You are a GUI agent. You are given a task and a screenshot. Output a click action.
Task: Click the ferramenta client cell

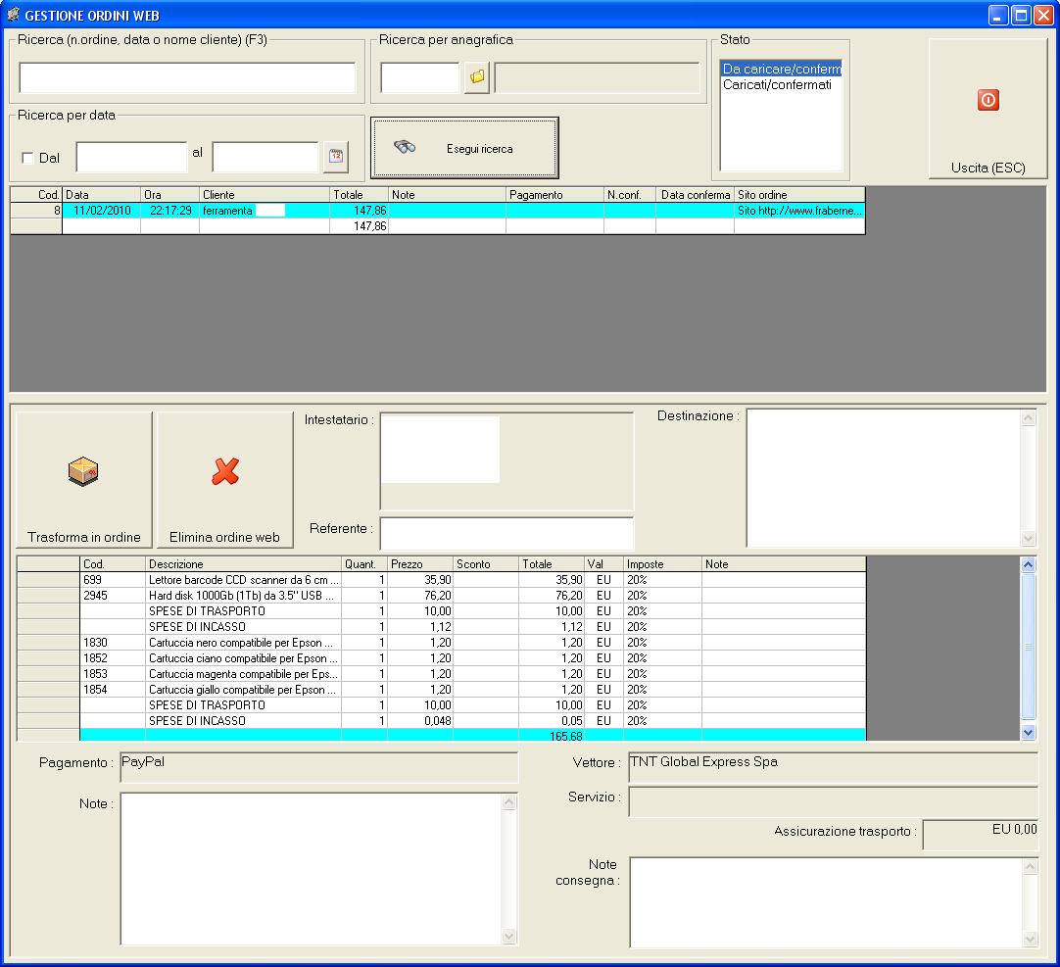tap(265, 211)
